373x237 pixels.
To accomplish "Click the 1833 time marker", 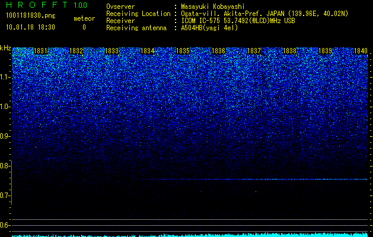I will (x=111, y=51).
